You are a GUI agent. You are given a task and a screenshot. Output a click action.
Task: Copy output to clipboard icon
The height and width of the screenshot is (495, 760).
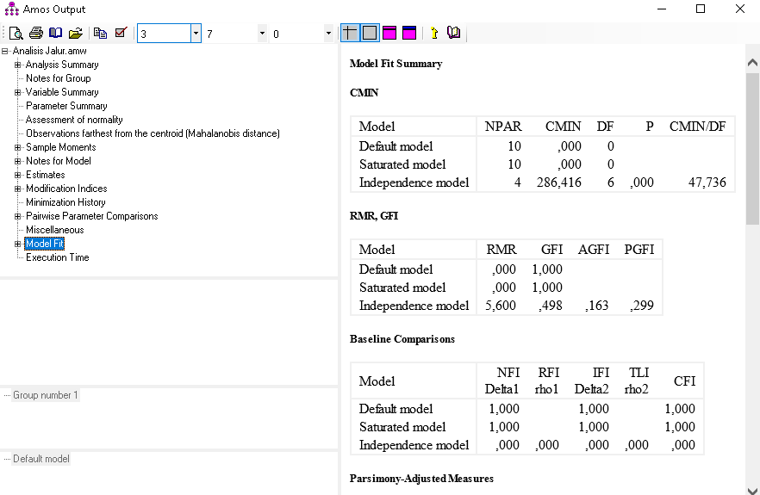pyautogui.click(x=101, y=33)
